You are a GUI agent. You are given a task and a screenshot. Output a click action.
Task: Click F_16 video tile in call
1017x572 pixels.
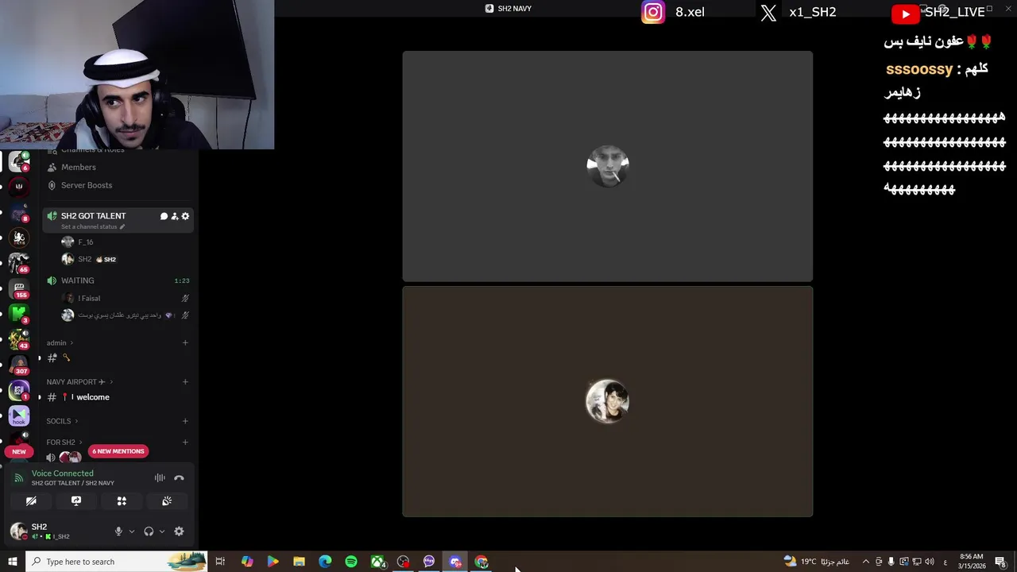tap(607, 166)
